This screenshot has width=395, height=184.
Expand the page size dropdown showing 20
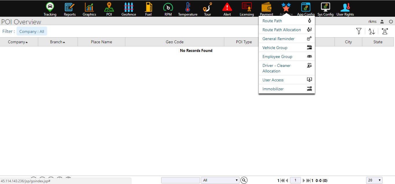coord(374,180)
